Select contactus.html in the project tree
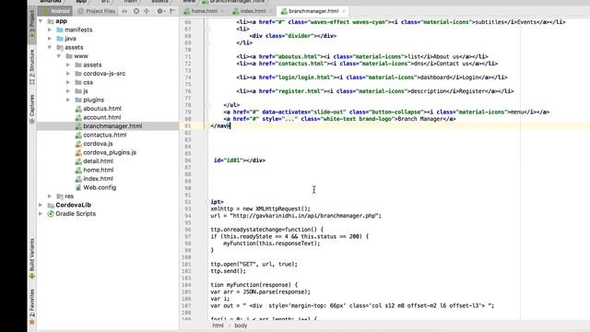 click(x=104, y=135)
